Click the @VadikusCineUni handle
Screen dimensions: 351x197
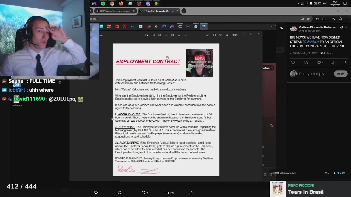coord(310,31)
